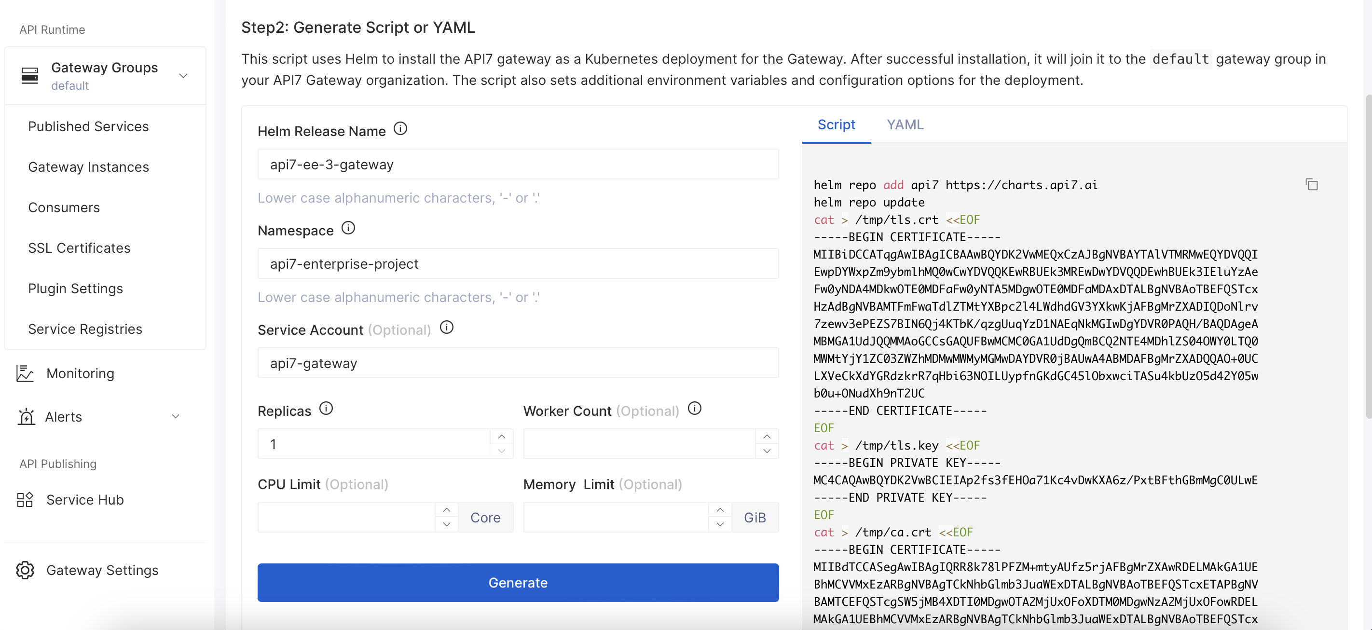Open Consumers in the sidebar
This screenshot has width=1372, height=630.
click(x=64, y=207)
